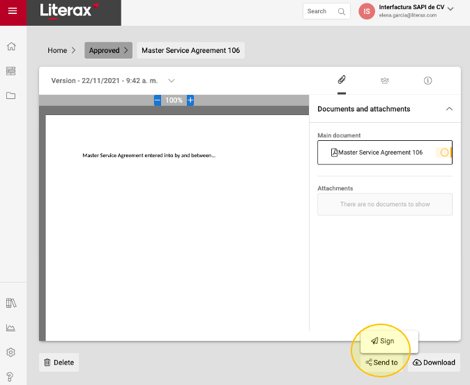Collapse the Documents and attachments section
This screenshot has height=385, width=470.
[x=449, y=109]
